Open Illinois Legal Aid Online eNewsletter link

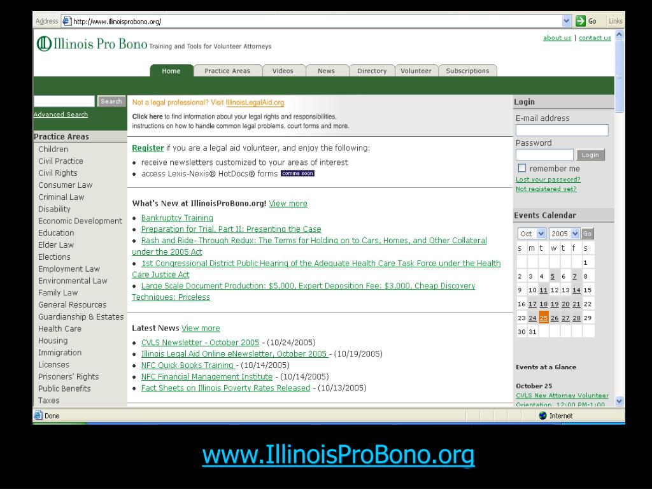(x=234, y=354)
